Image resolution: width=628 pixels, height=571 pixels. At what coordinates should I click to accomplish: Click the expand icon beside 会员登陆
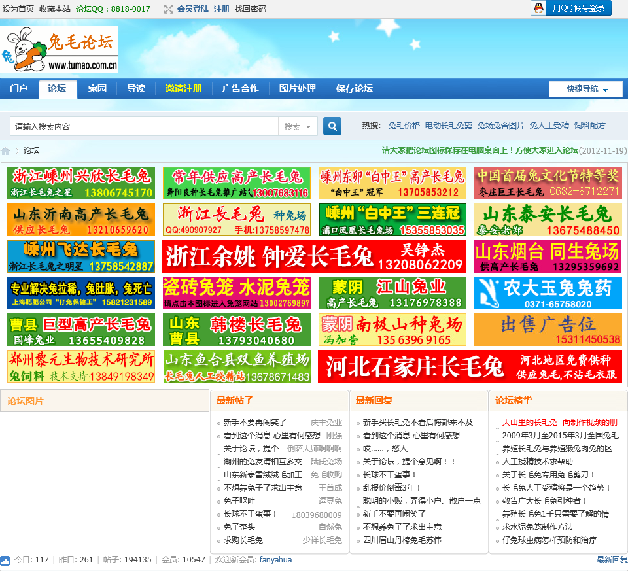pyautogui.click(x=169, y=9)
